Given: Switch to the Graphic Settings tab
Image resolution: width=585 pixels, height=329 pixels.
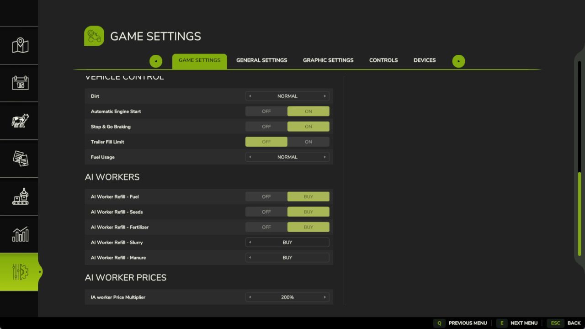Looking at the screenshot, I should [328, 60].
